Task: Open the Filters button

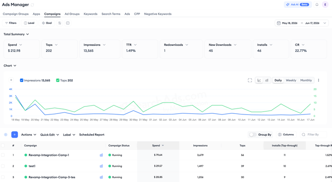Action: point(11,23)
